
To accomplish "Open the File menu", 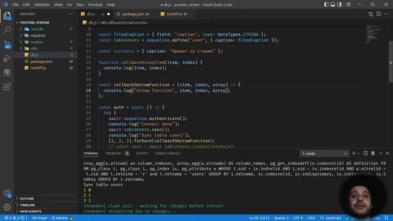I will pos(15,4).
